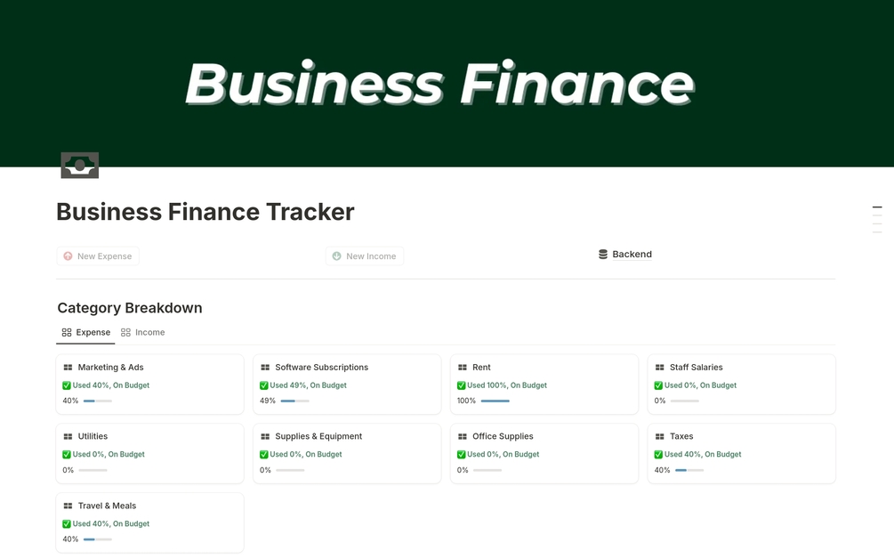Screen dimensions: 894x559
Task: Click the money bill page icon
Action: pyautogui.click(x=79, y=165)
